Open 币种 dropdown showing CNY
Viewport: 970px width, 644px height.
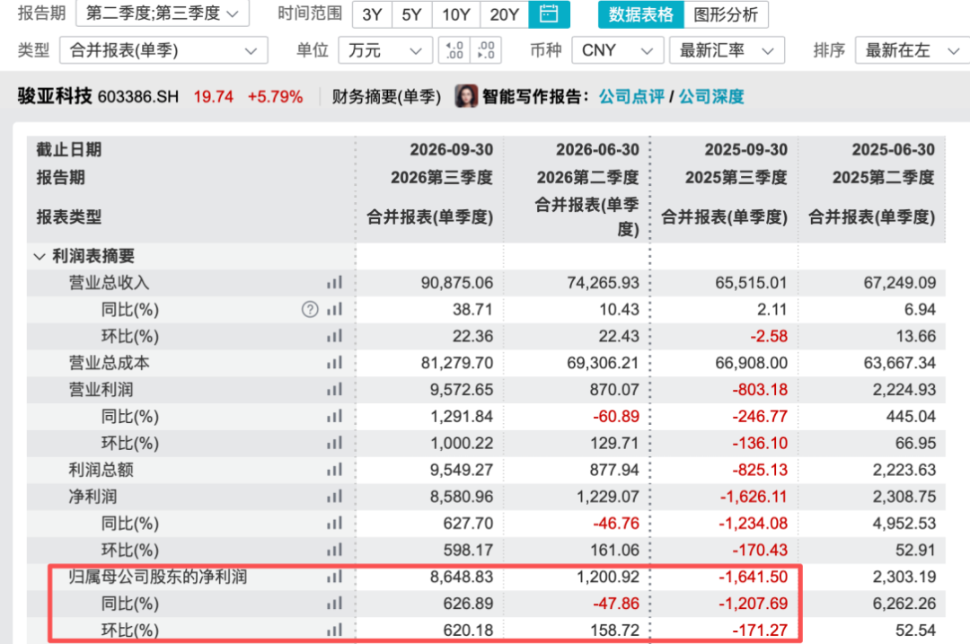617,50
